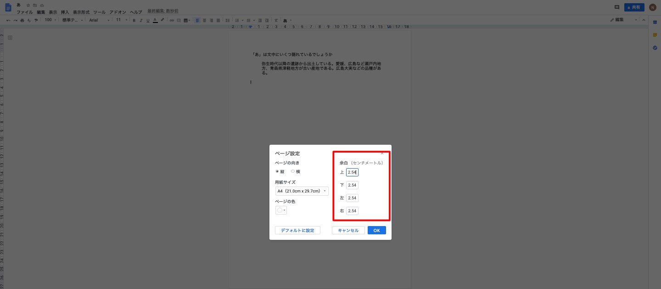Click the デフォルトに設定 button

coord(297,230)
